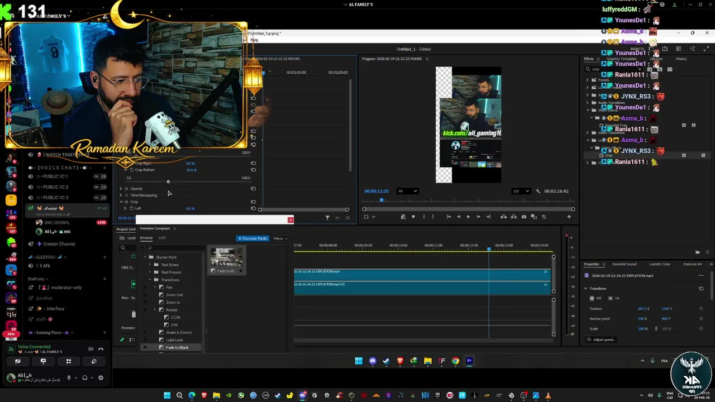This screenshot has height=402, width=715.
Task: Export frame with the camera icon
Action: click(x=523, y=217)
